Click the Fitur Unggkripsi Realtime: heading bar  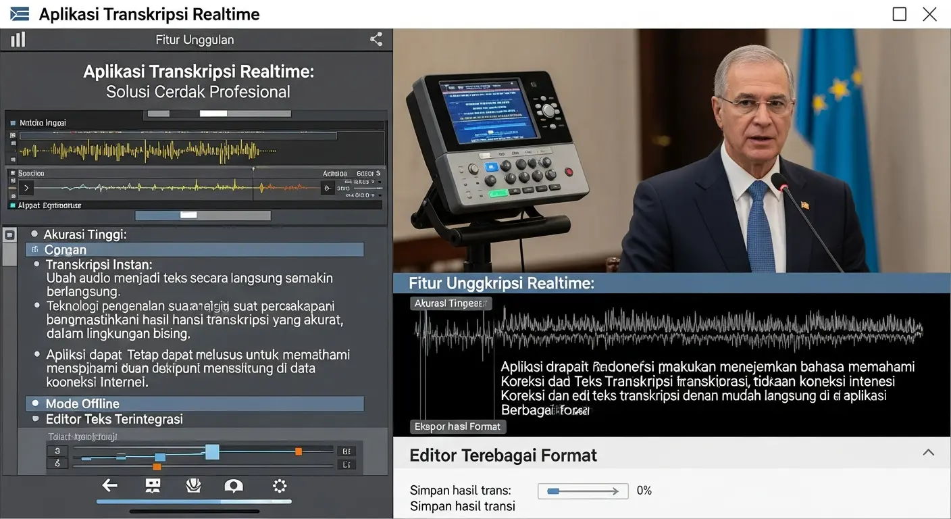[672, 283]
